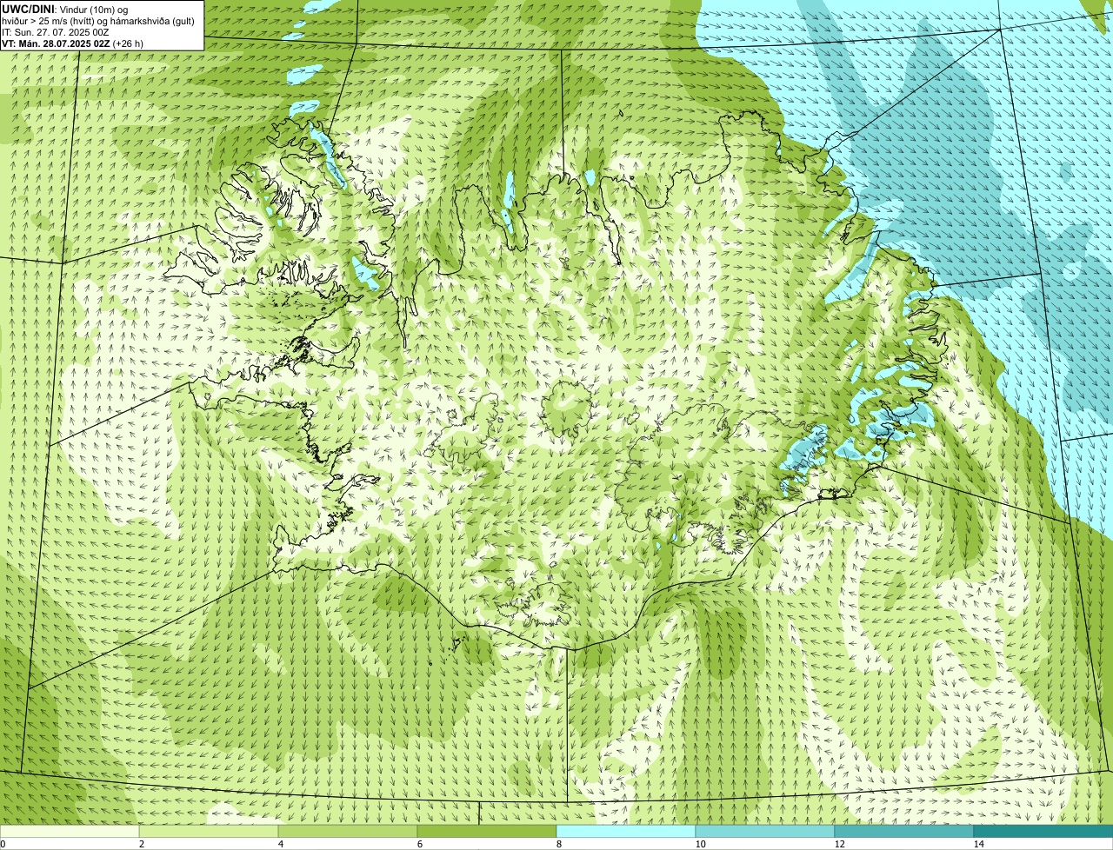Click the title line "UWC/DINI: Vindur (10m) og"

click(65, 9)
